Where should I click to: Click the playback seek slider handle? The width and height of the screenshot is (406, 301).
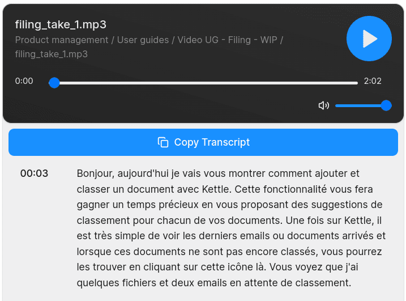click(54, 83)
